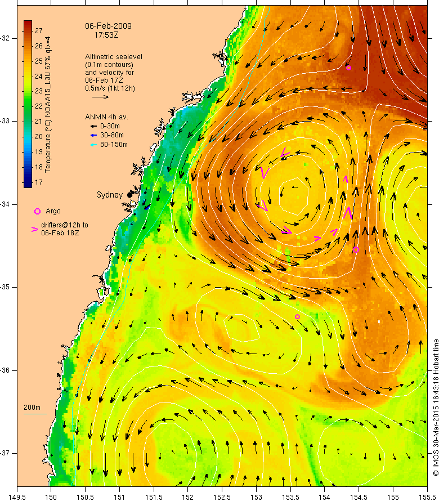This screenshot has height=501, width=439.
Task: Click the color bar tick label "22"
Action: 39,106
